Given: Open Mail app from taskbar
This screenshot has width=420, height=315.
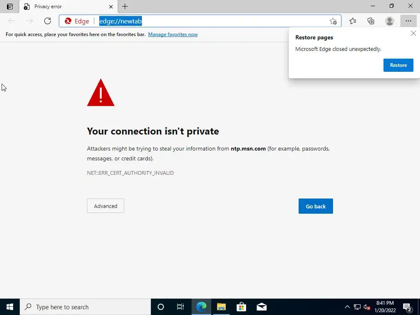Looking at the screenshot, I should [x=261, y=307].
